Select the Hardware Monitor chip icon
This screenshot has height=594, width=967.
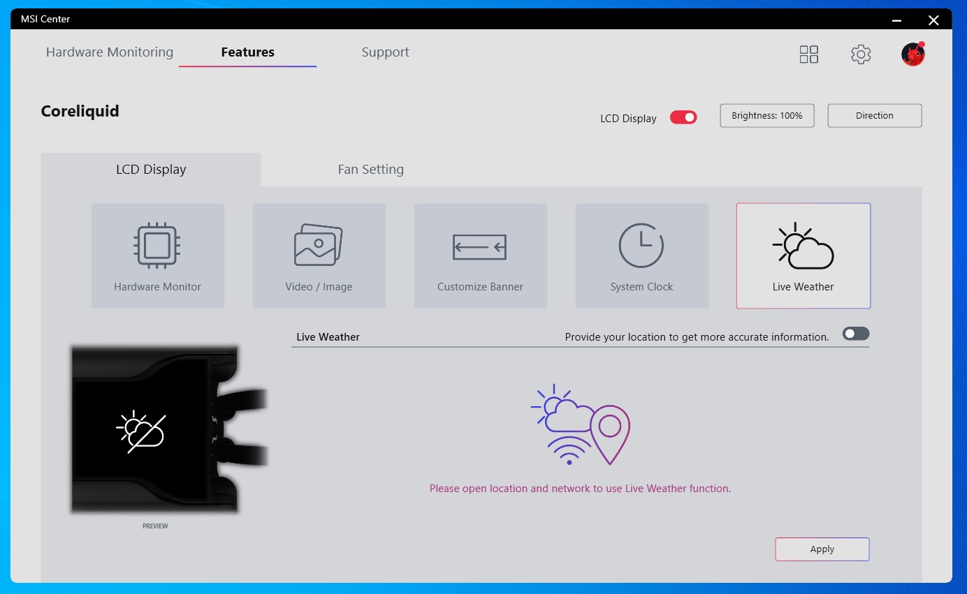157,246
